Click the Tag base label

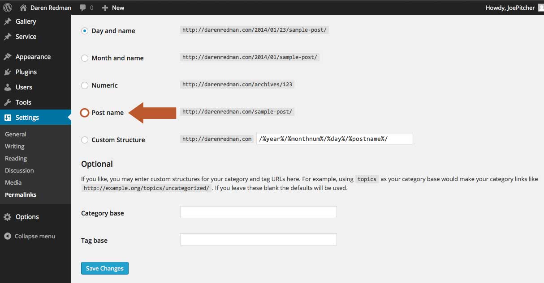(x=94, y=241)
